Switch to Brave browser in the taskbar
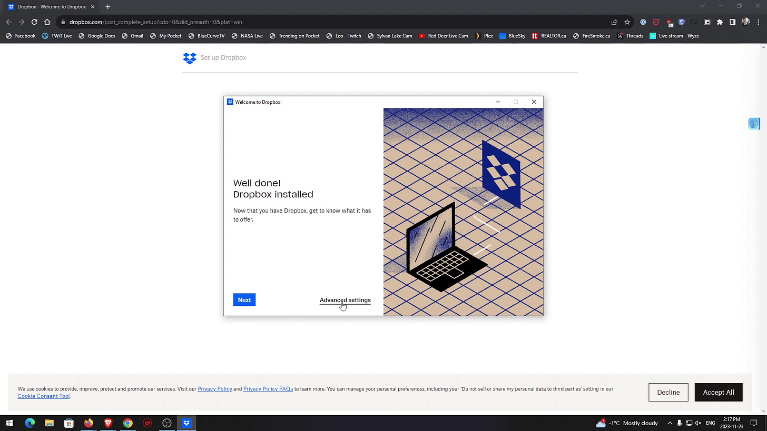Screen dimensions: 767x431 tap(108, 423)
